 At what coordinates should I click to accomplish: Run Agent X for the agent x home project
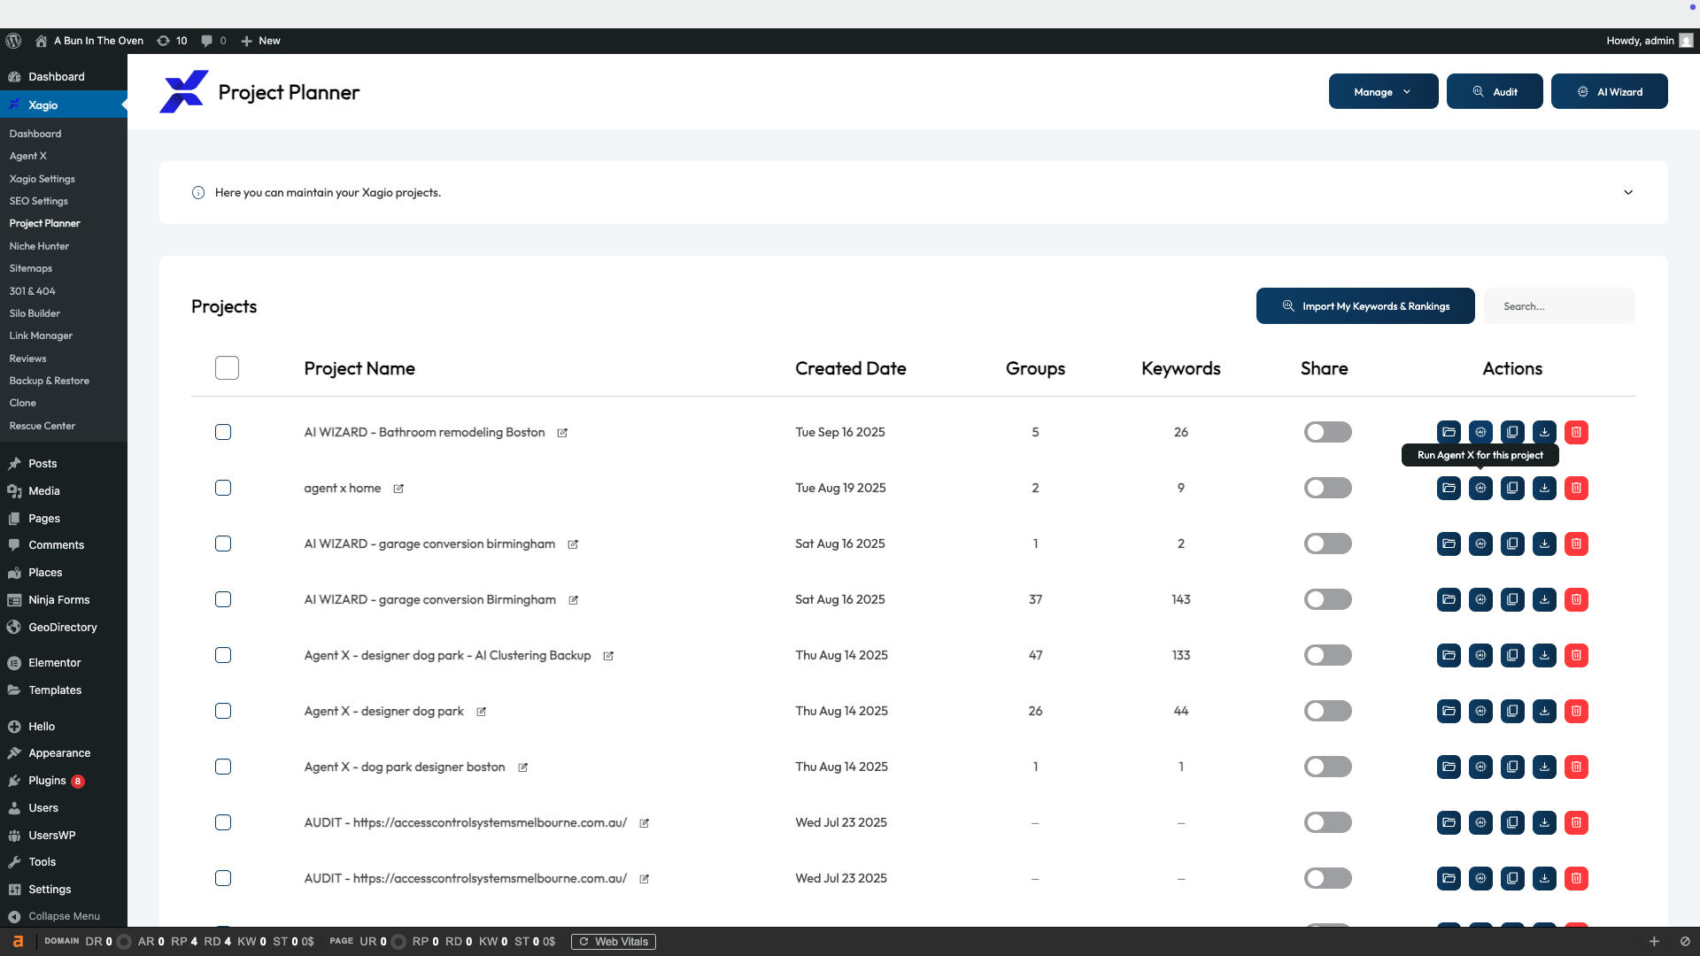tap(1480, 488)
